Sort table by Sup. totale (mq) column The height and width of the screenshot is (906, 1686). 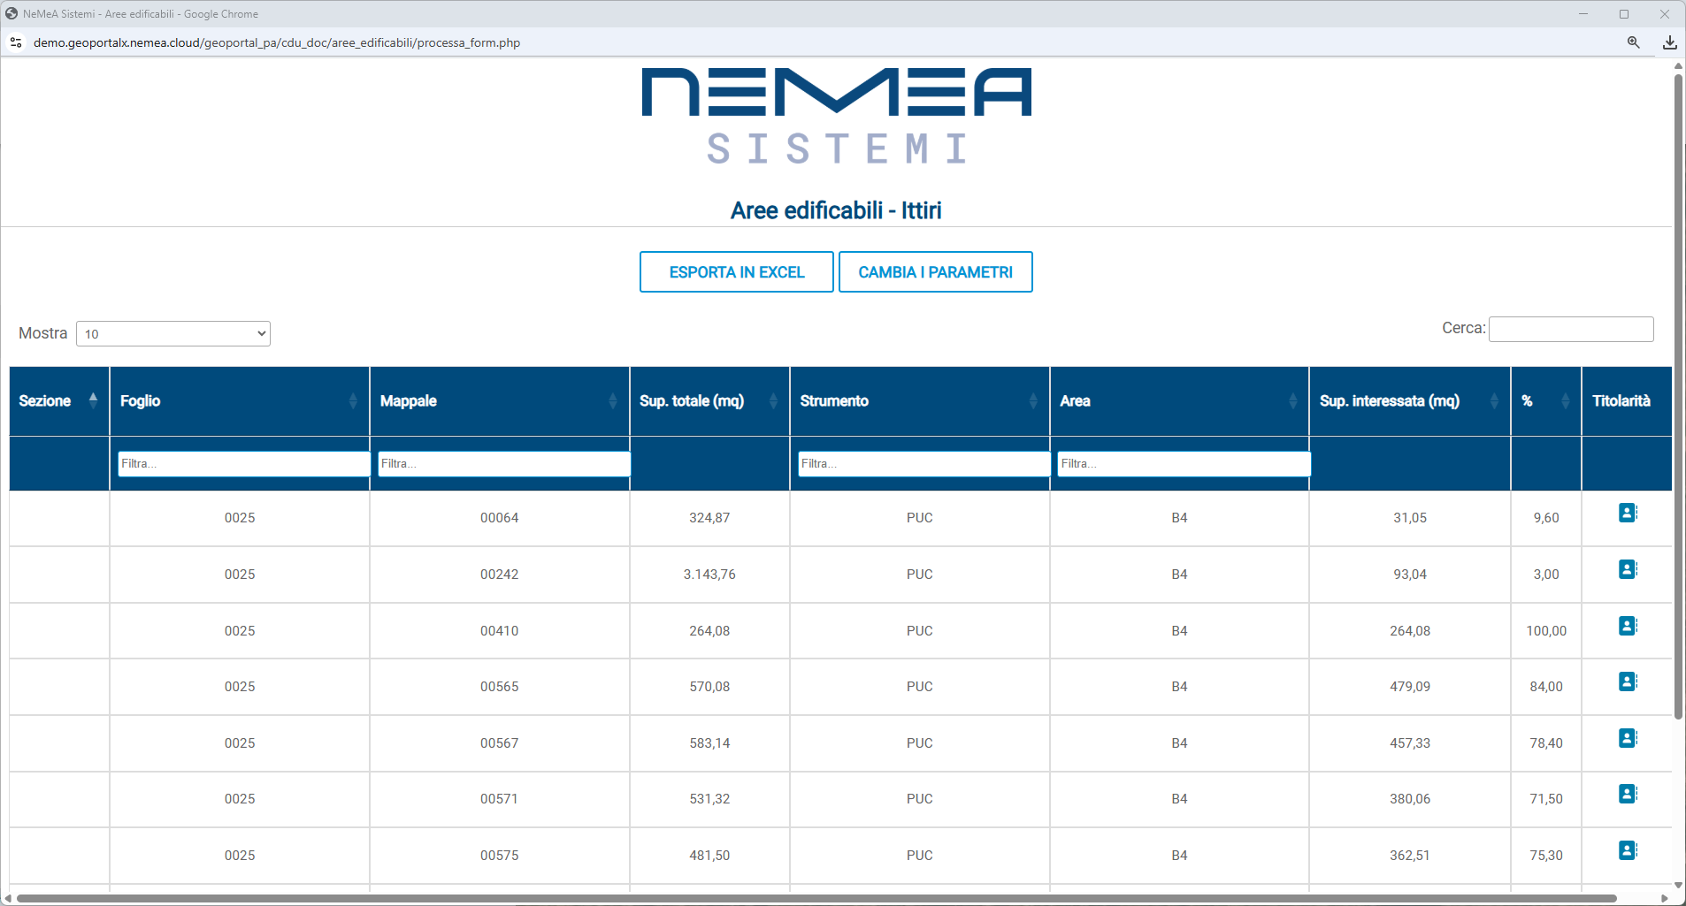[x=709, y=401]
